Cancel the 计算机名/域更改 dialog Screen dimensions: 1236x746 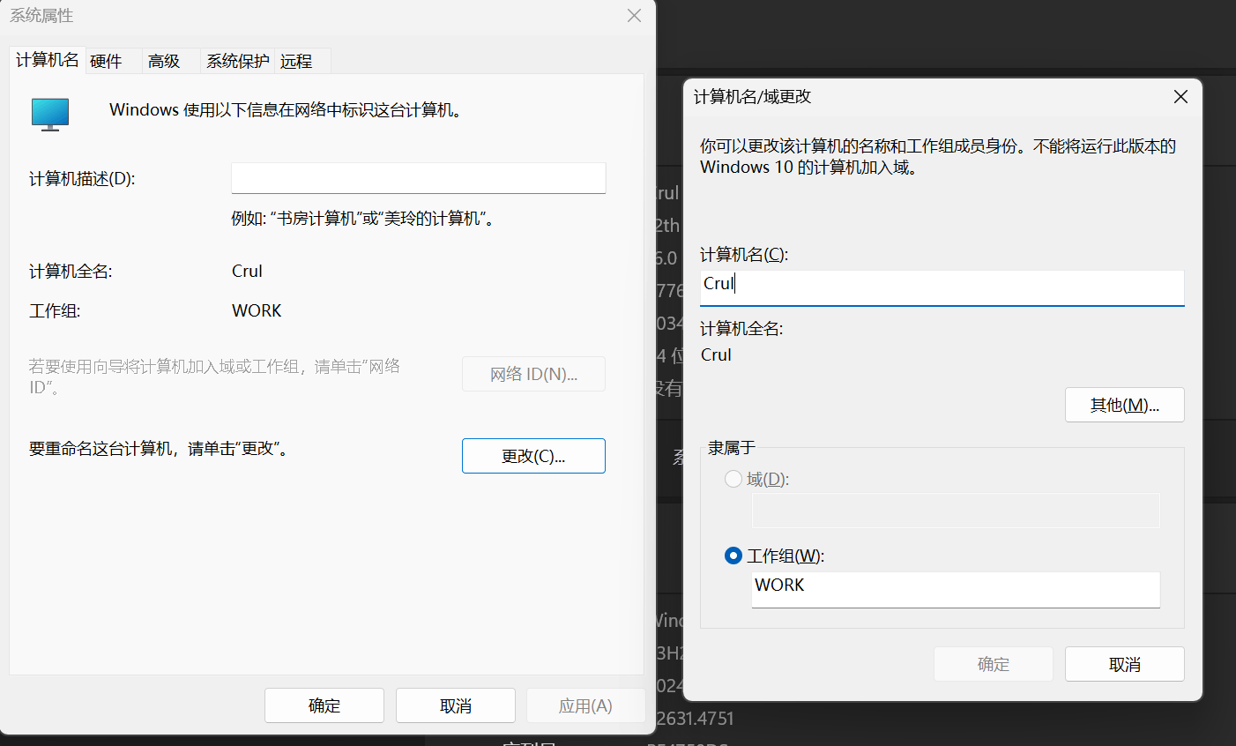tap(1124, 664)
